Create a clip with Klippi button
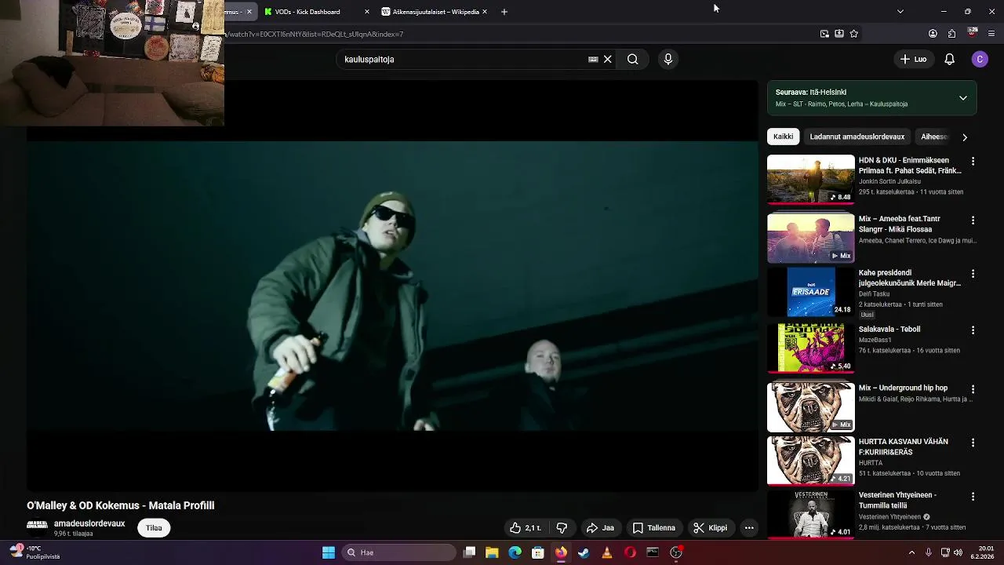Screen dimensions: 1004x565 click(x=710, y=528)
